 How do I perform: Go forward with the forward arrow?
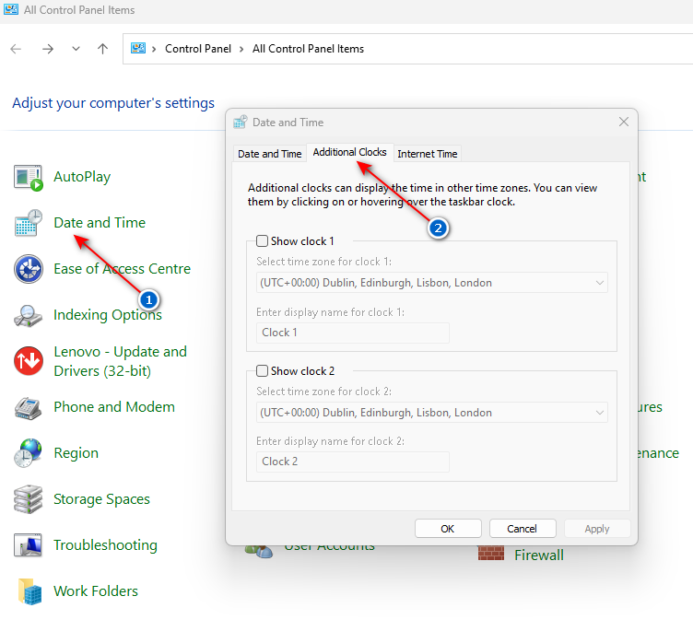pos(48,49)
